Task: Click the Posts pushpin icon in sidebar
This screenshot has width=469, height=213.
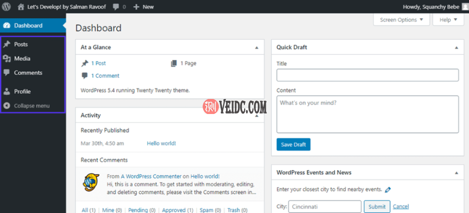Action: tap(7, 44)
